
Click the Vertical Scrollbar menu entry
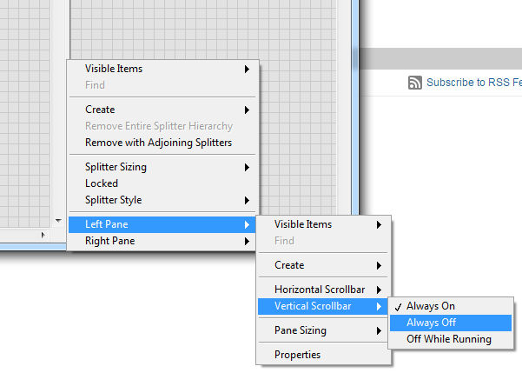[x=314, y=305]
